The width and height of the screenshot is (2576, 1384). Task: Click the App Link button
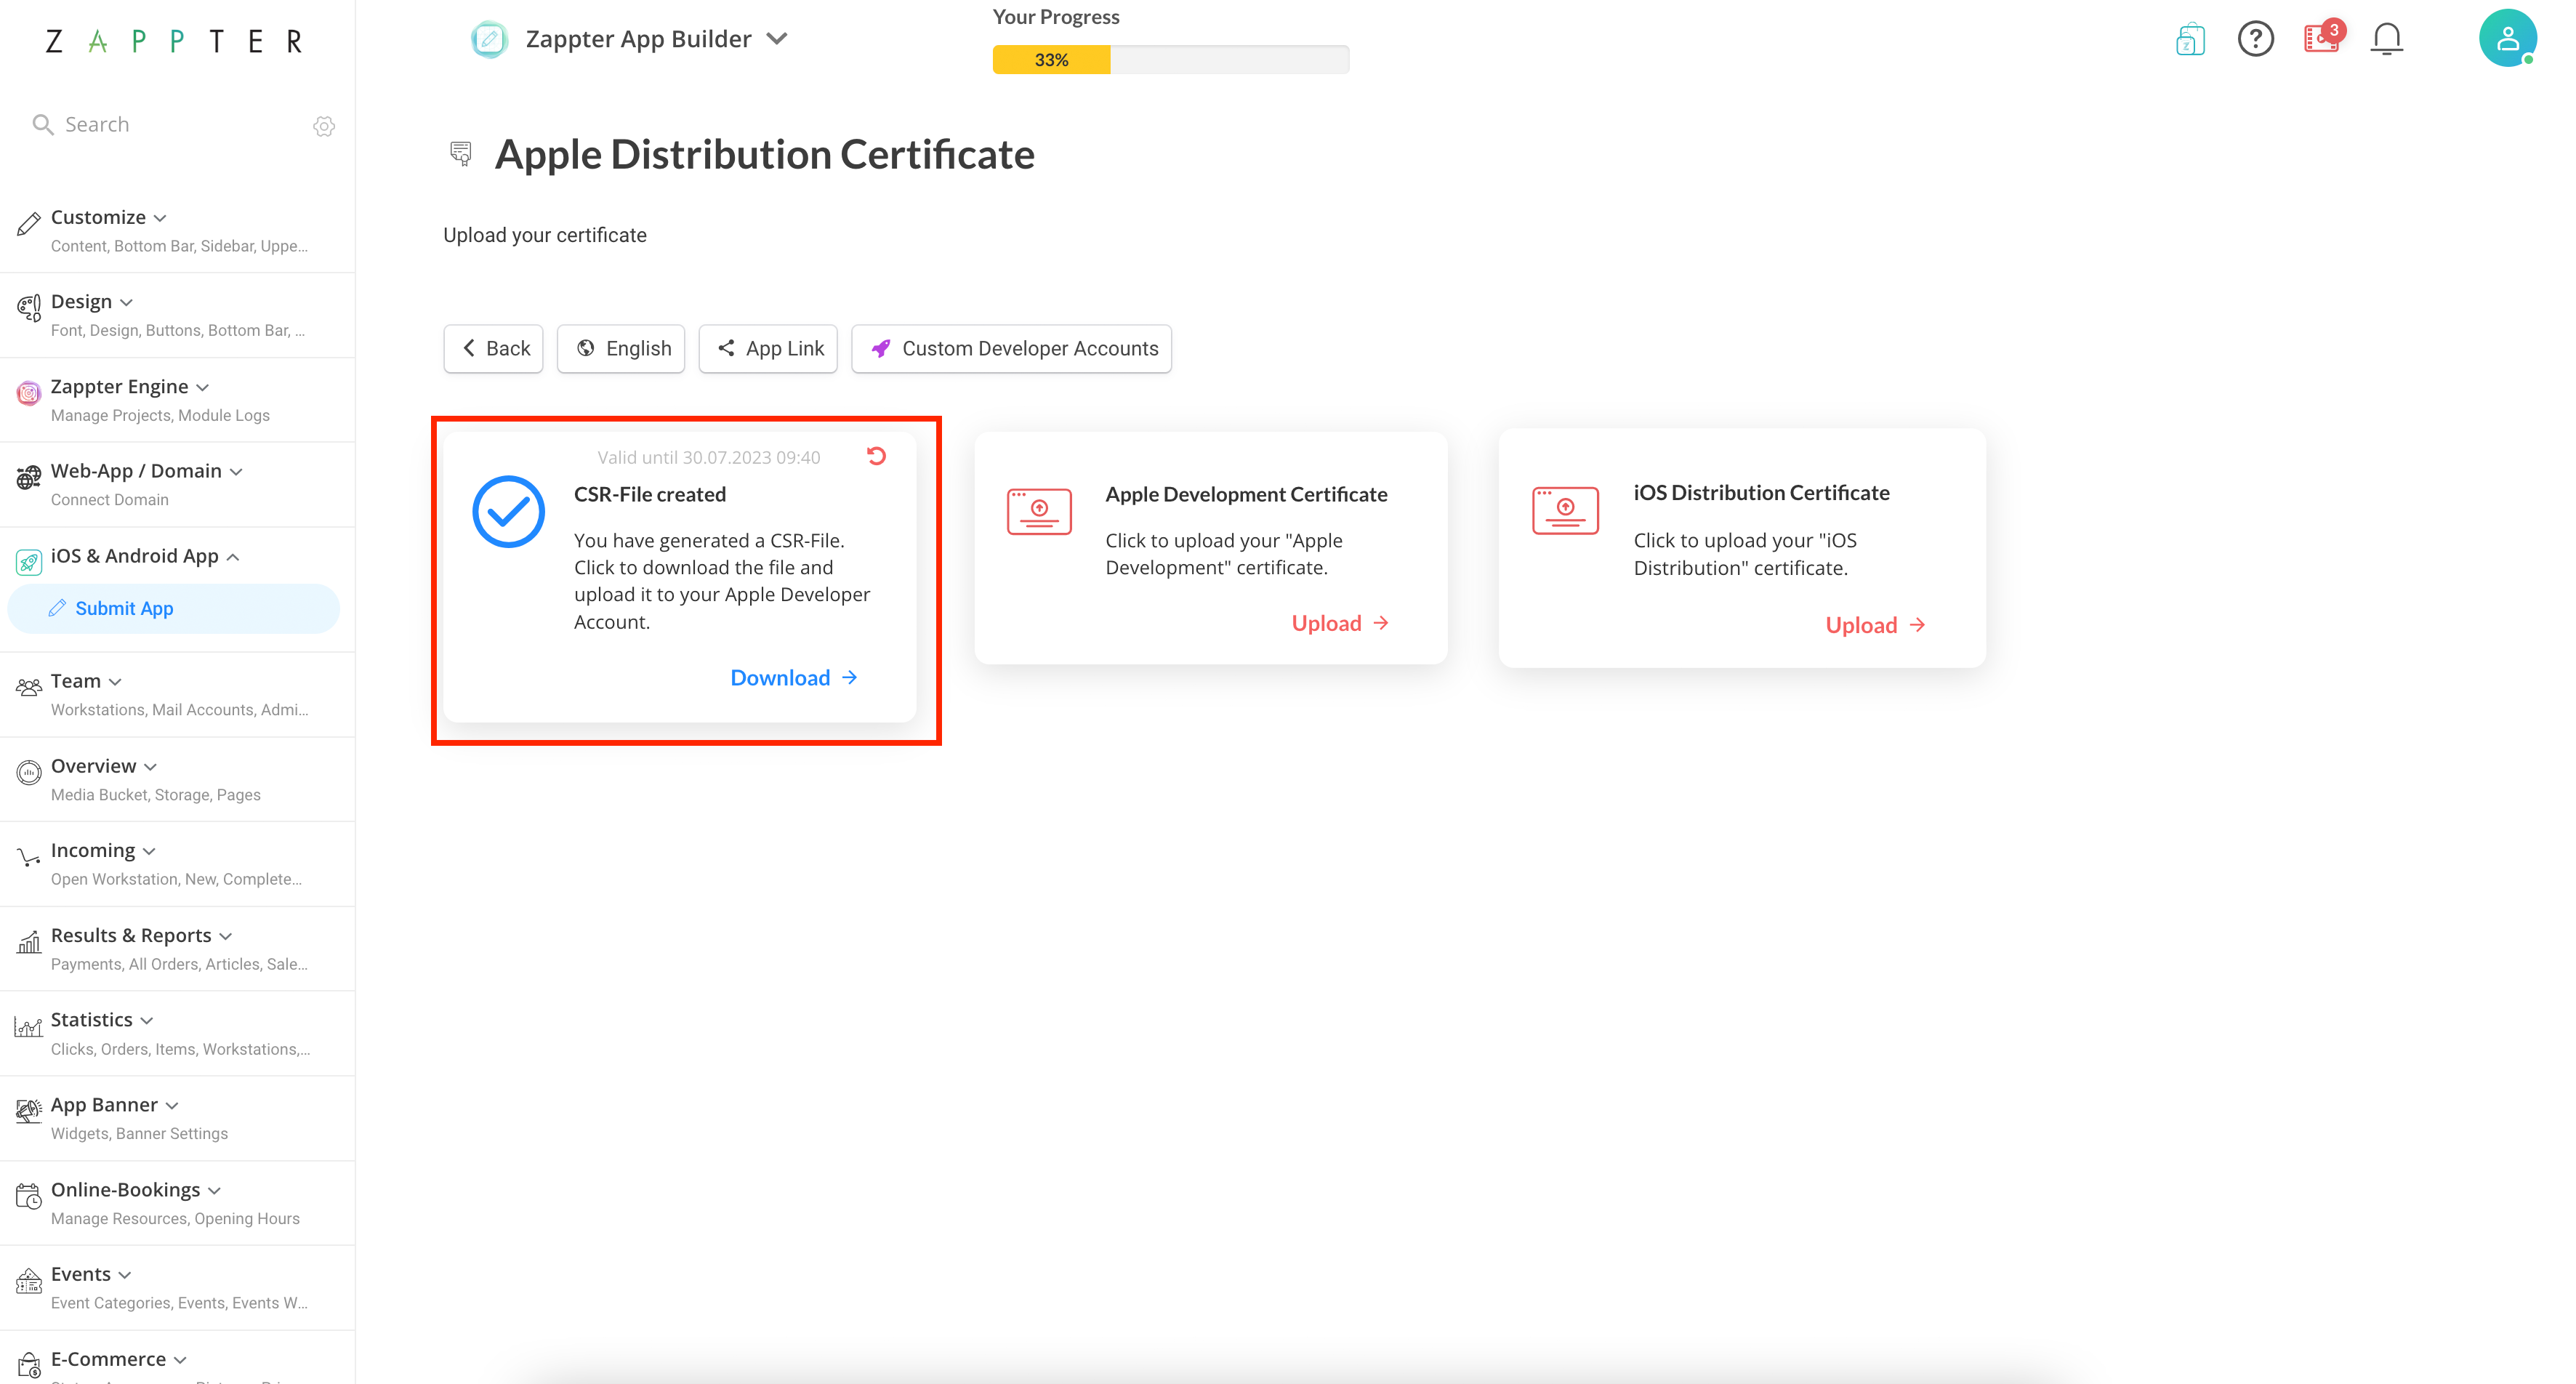(x=768, y=348)
